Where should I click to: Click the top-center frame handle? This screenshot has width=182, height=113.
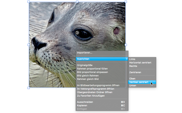(77, 2)
